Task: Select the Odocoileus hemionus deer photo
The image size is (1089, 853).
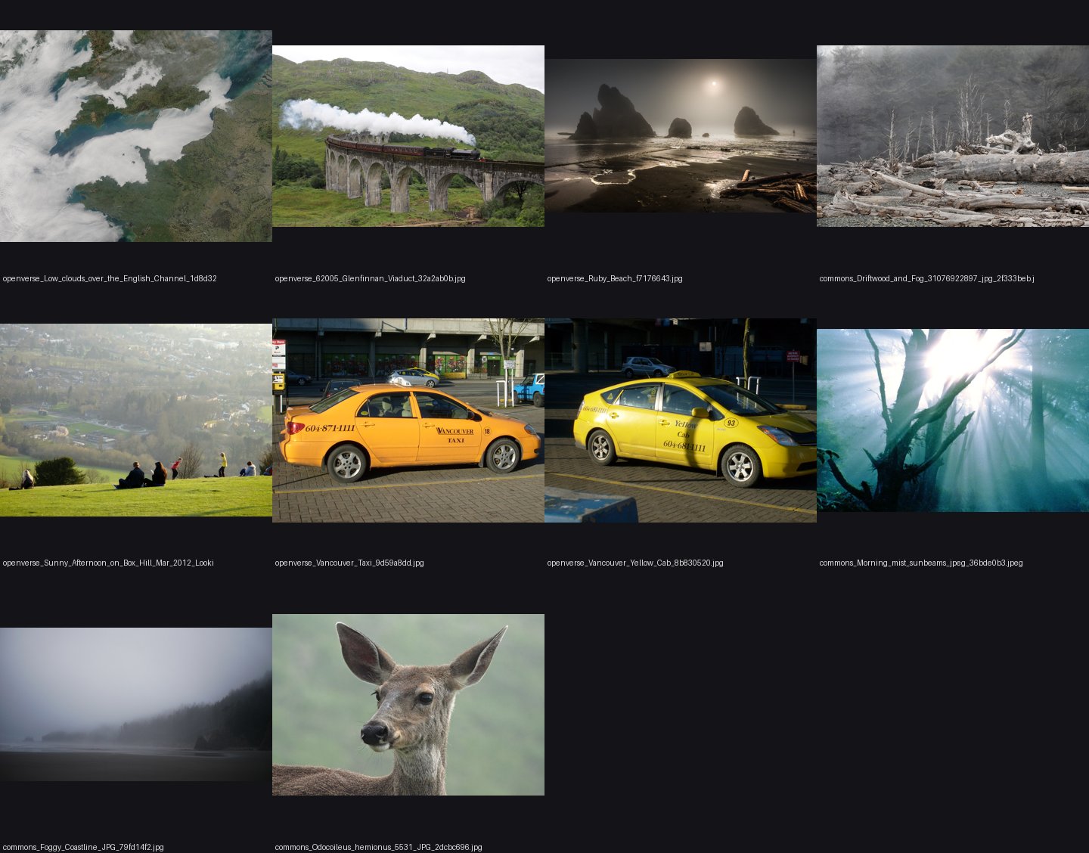Action: pos(408,705)
